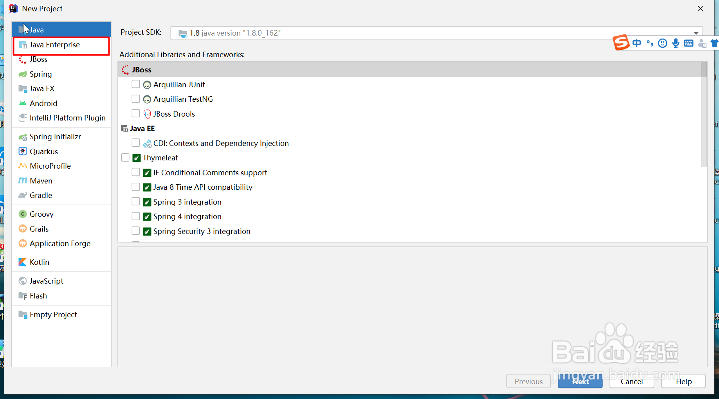Image resolution: width=719 pixels, height=399 pixels.
Task: Click the Sogou input method S logo
Action: [621, 43]
